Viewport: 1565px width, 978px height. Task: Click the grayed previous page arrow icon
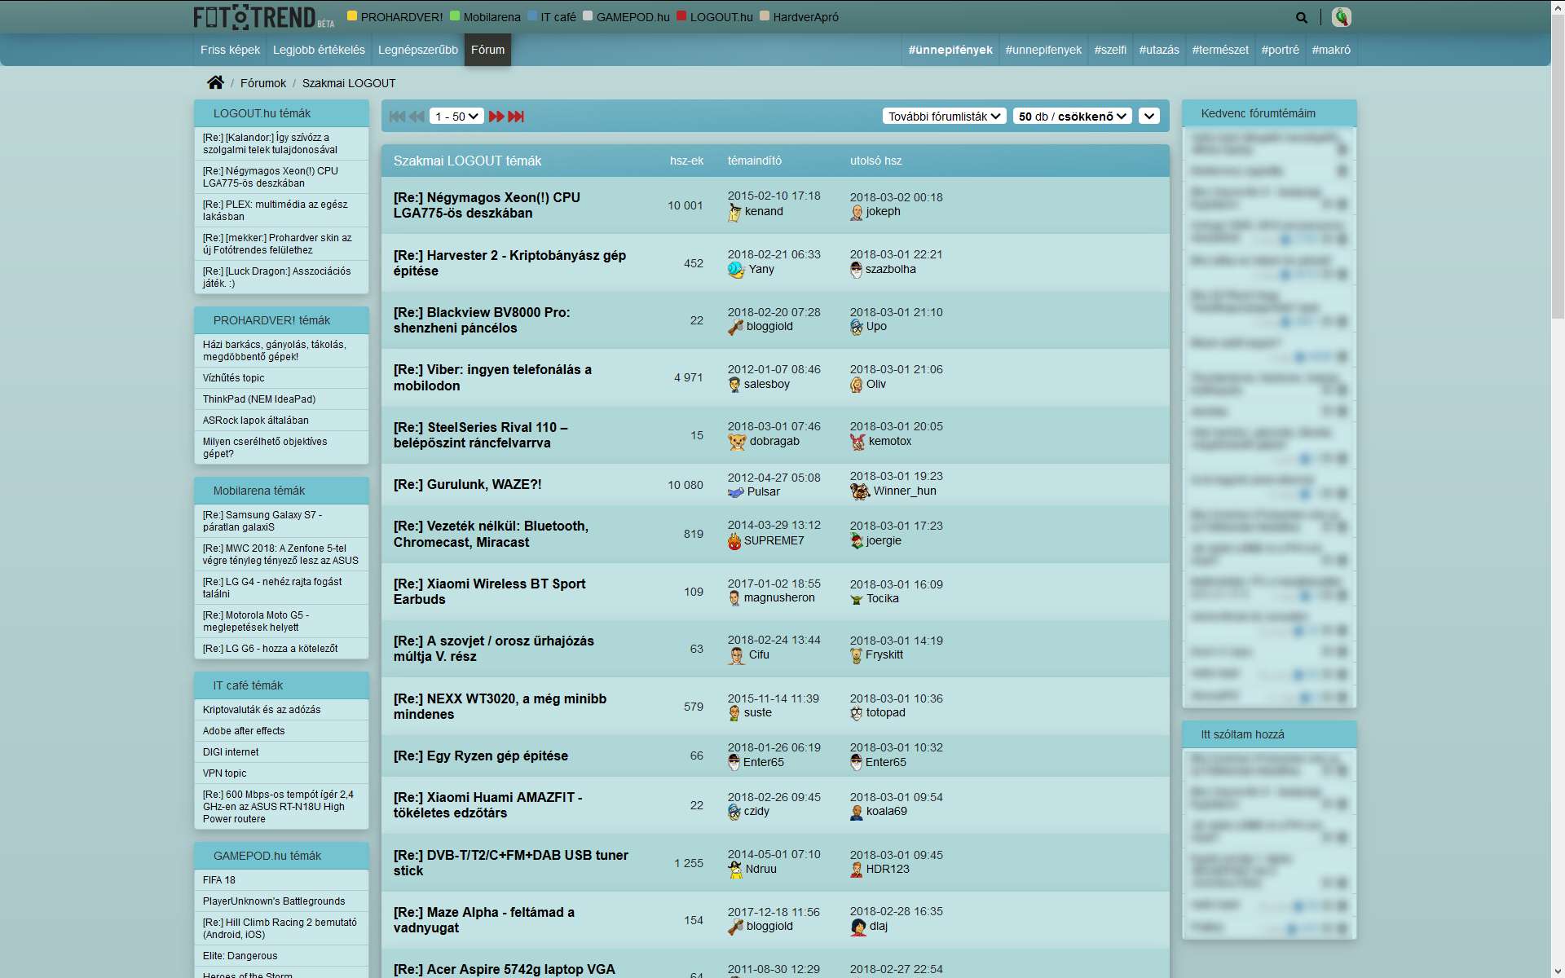417,117
